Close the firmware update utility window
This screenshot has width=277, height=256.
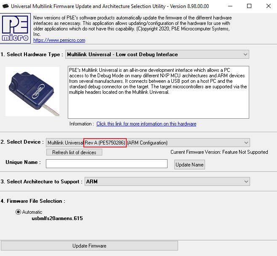coord(268,6)
